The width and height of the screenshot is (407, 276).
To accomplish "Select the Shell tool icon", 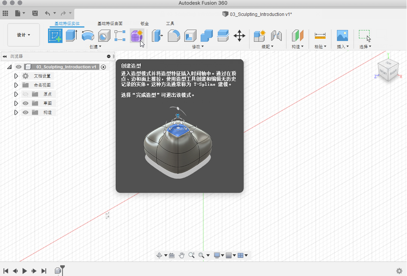I will click(x=190, y=36).
